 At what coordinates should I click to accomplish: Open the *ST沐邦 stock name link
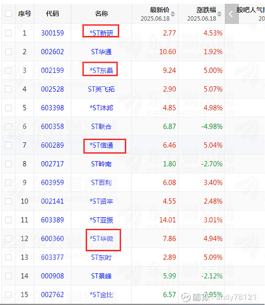click(101, 108)
